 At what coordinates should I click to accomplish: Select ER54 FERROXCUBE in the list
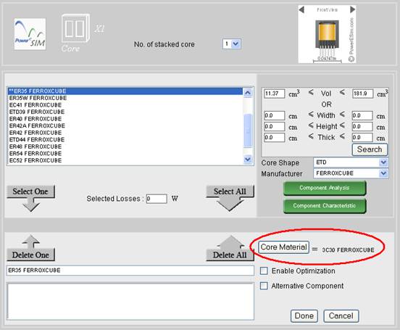pos(125,154)
